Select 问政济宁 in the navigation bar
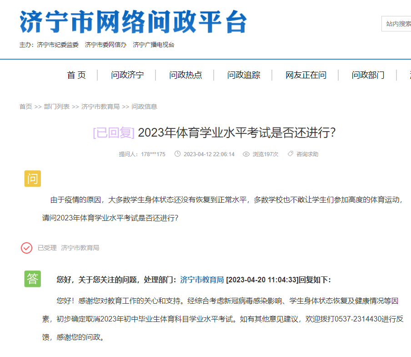 pos(128,75)
